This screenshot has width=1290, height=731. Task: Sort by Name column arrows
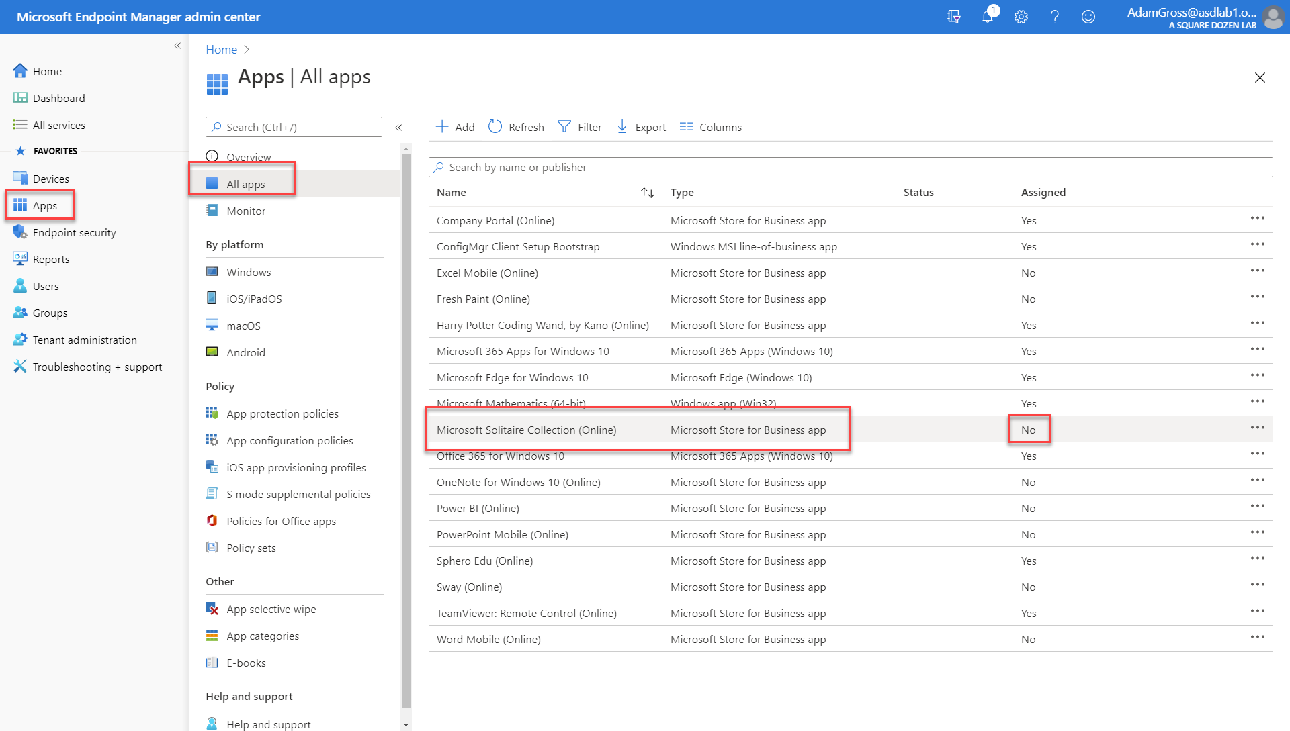click(x=648, y=193)
